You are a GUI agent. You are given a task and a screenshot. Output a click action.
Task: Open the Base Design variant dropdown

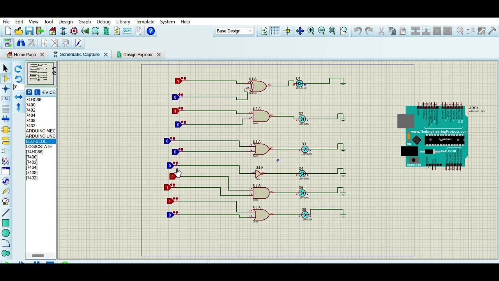(234, 31)
